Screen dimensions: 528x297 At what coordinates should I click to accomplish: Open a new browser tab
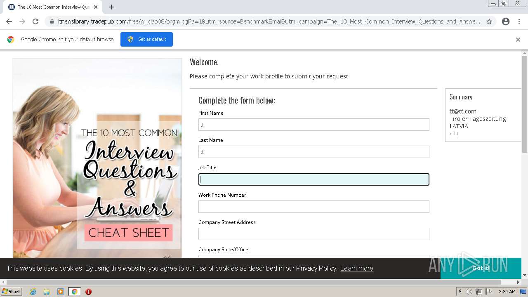[111, 7]
